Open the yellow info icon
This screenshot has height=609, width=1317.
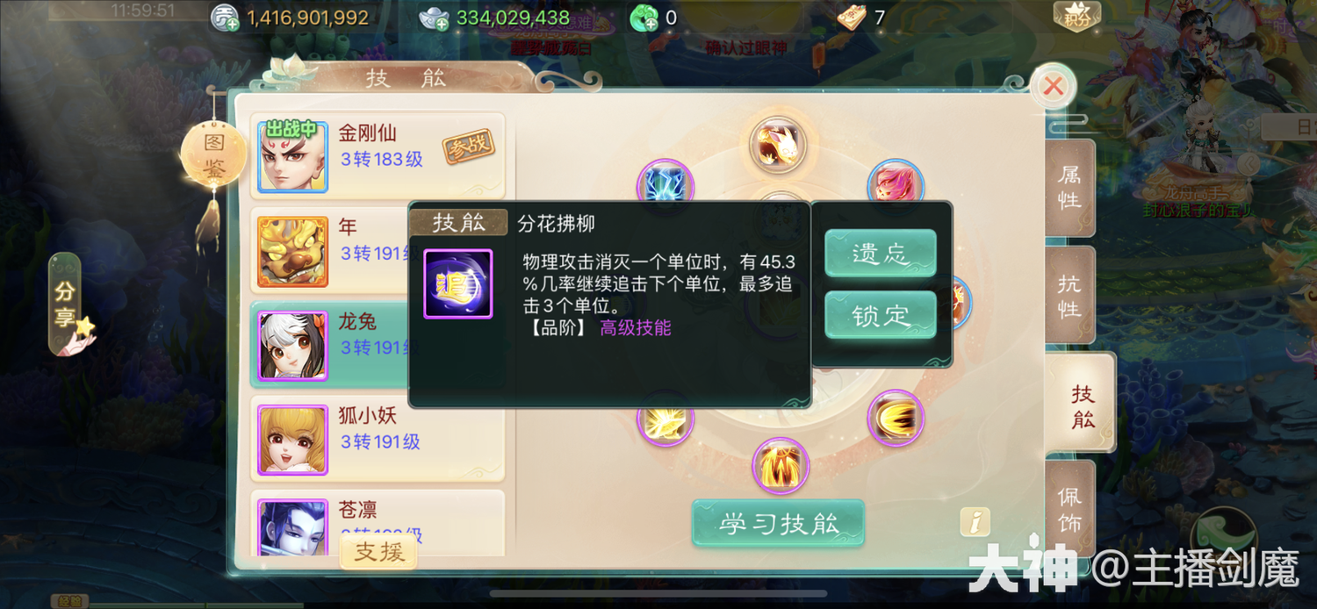[x=975, y=521]
